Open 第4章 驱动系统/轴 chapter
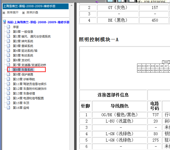170x150 pixels. pyautogui.click(x=25, y=51)
